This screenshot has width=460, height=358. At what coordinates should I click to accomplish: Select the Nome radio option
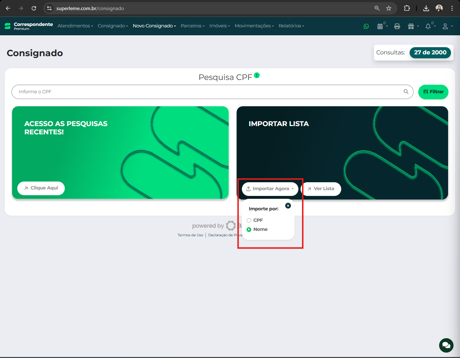click(x=249, y=229)
